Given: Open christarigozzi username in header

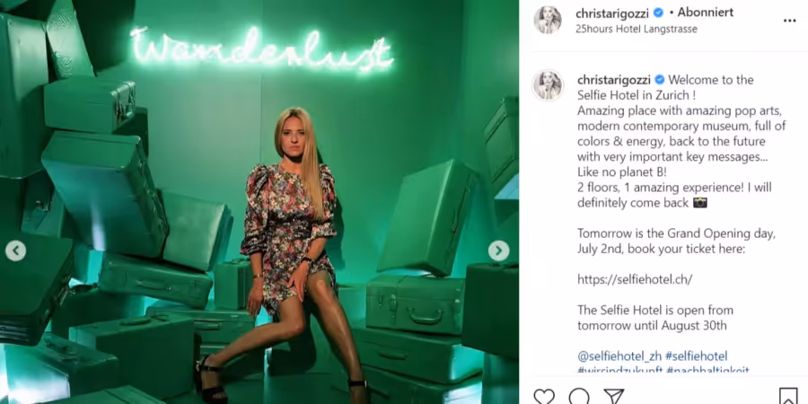Looking at the screenshot, I should [612, 13].
